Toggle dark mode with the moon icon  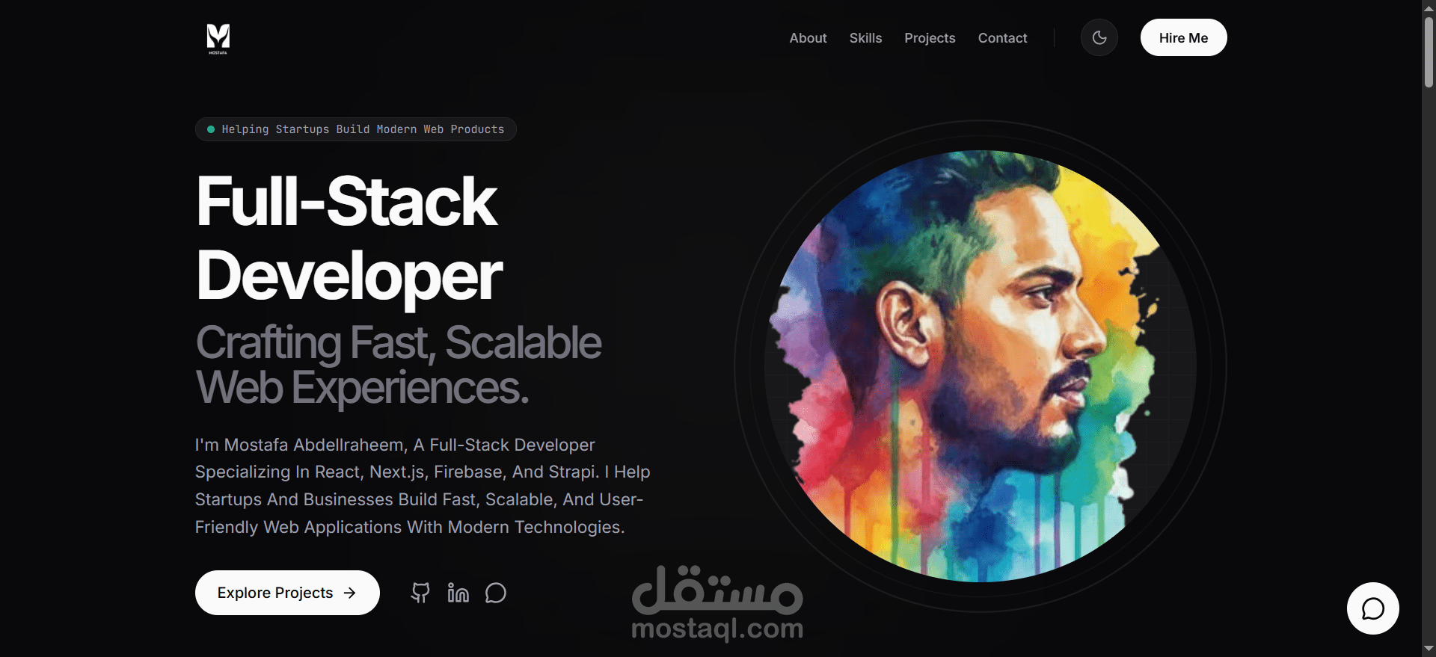tap(1099, 37)
